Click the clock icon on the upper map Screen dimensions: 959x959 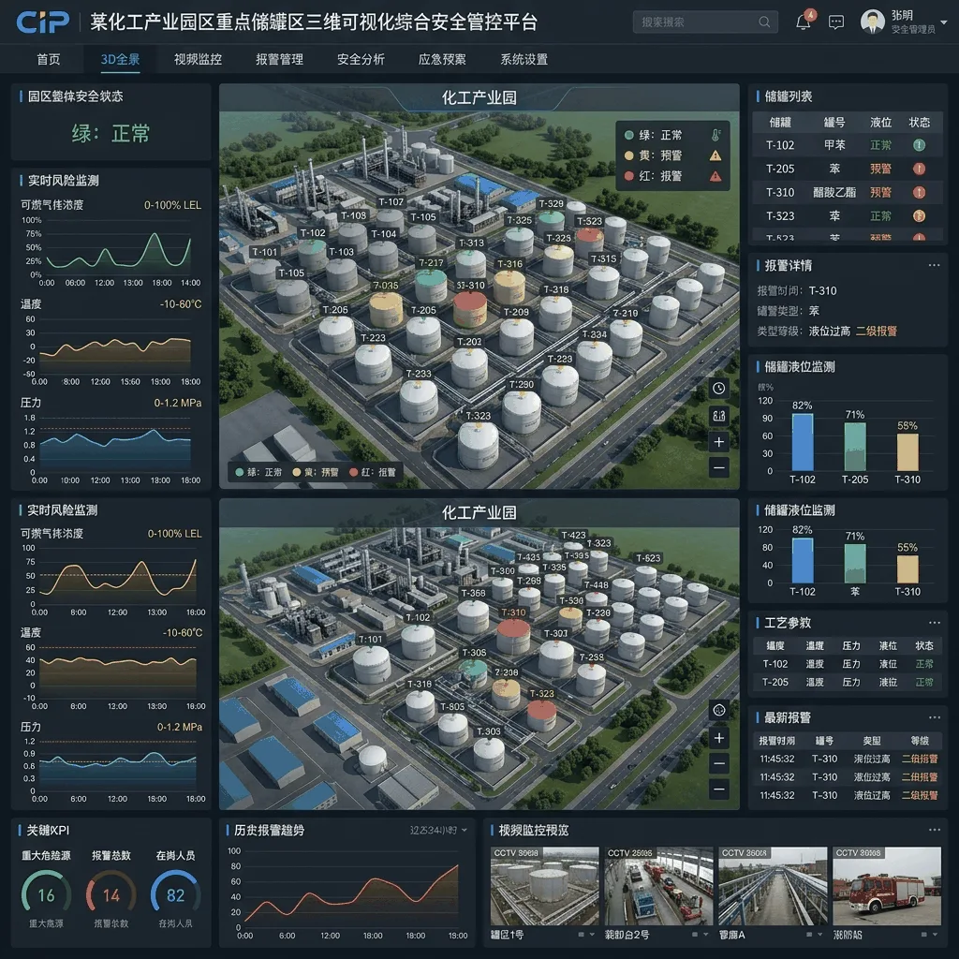(x=718, y=389)
